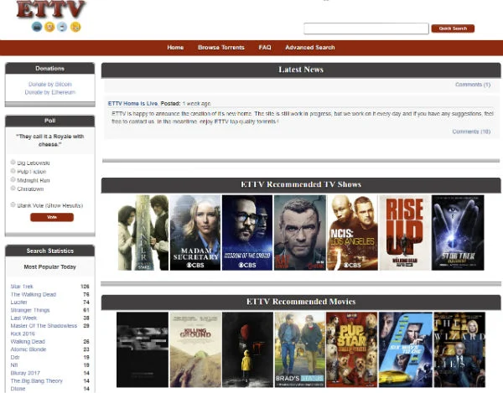This screenshot has width=503, height=393.
Task: Click the light blue drink cup icon
Action: 62,27
